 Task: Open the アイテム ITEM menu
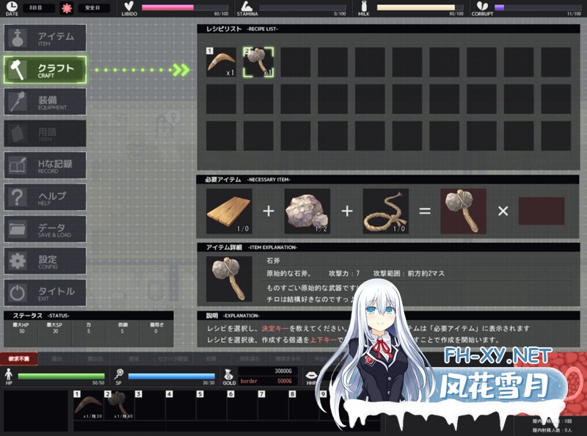(45, 38)
